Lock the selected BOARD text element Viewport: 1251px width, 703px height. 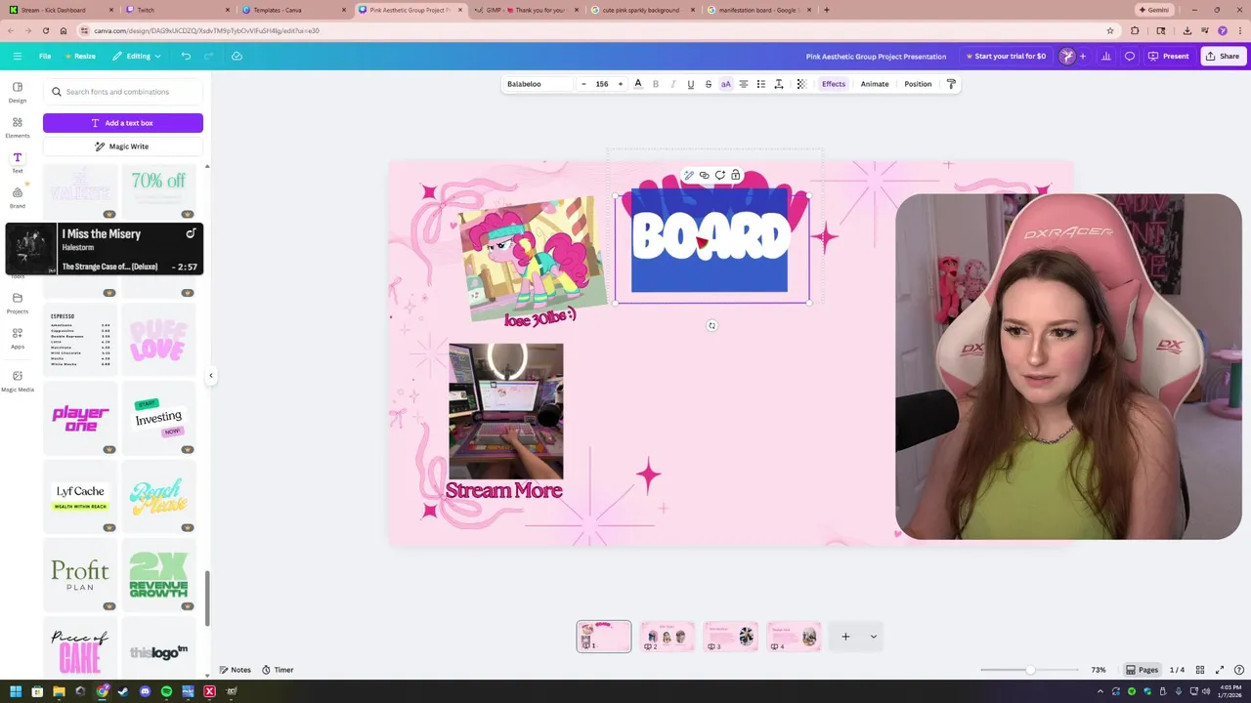[736, 176]
